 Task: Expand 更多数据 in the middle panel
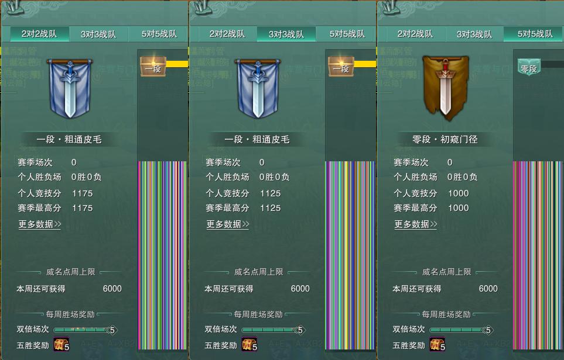(x=227, y=224)
